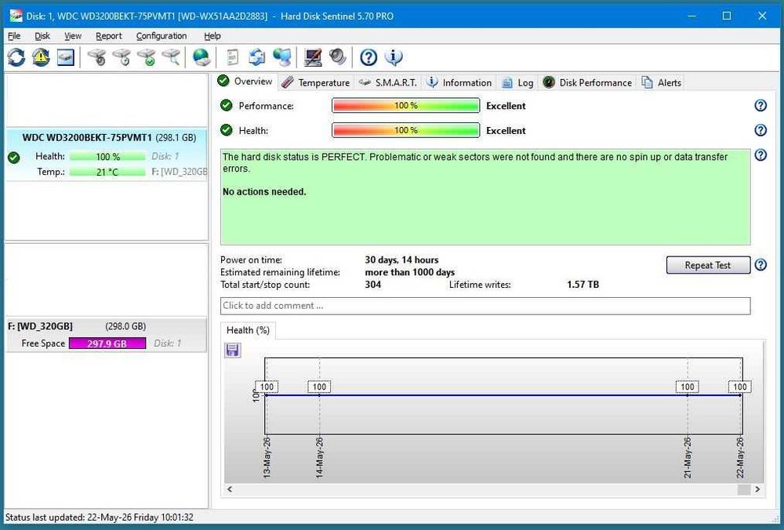Image resolution: width=784 pixels, height=530 pixels.
Task: Click the disk with clock test icon
Action: [x=122, y=57]
